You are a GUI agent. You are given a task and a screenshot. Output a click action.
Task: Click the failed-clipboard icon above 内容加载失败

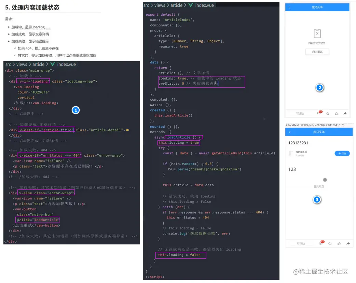point(317,33)
